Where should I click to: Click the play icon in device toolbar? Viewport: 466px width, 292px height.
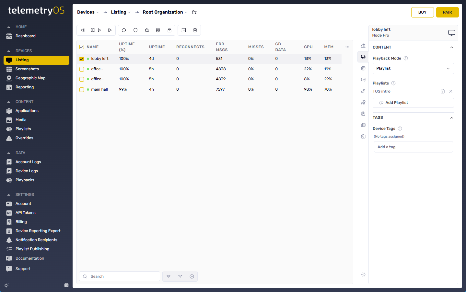(x=99, y=30)
